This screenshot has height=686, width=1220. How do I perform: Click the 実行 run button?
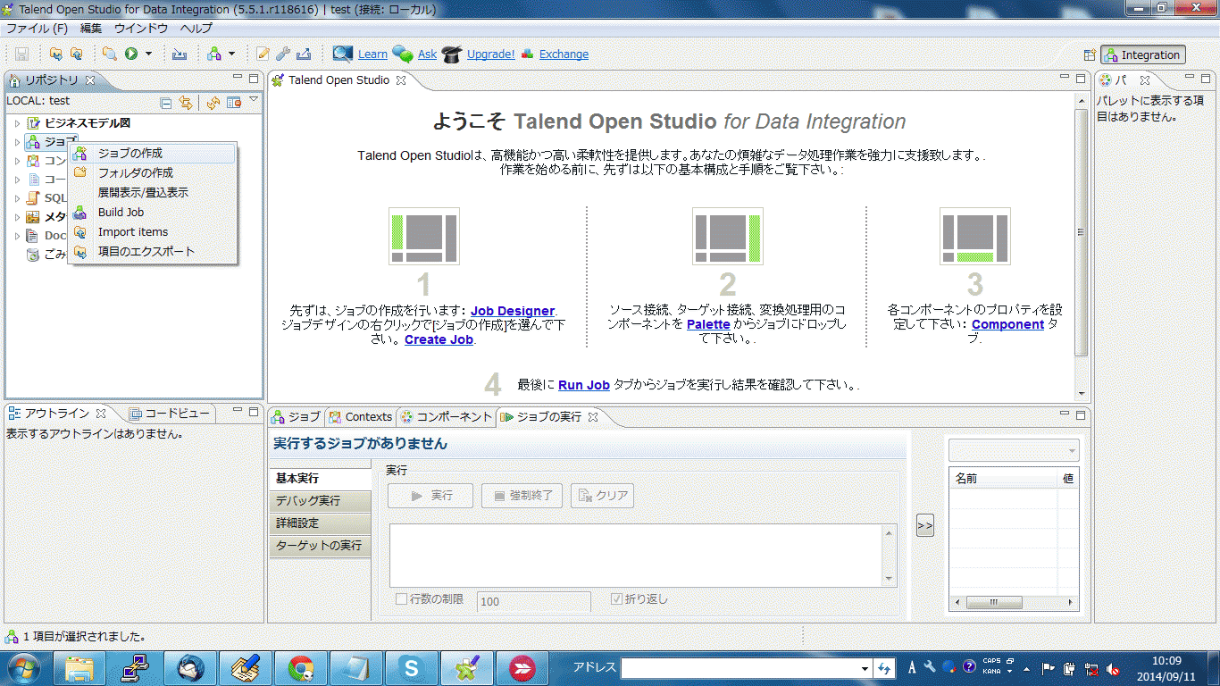430,496
